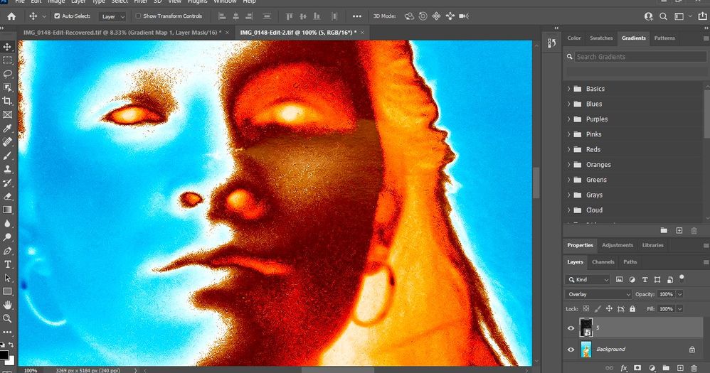Viewport: 710px width, 373px height.
Task: Open the Fill dropdown arrow
Action: [679, 309]
